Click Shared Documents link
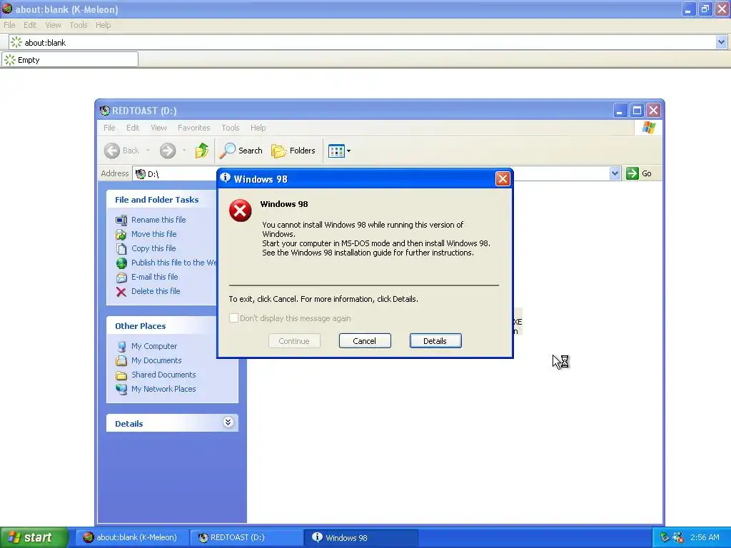Image resolution: width=731 pixels, height=548 pixels. 163,375
